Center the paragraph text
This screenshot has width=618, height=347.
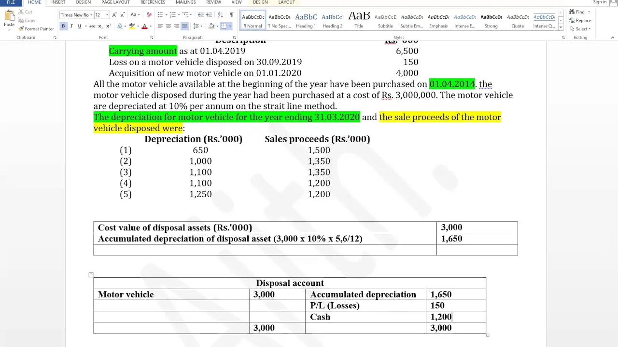(x=168, y=26)
